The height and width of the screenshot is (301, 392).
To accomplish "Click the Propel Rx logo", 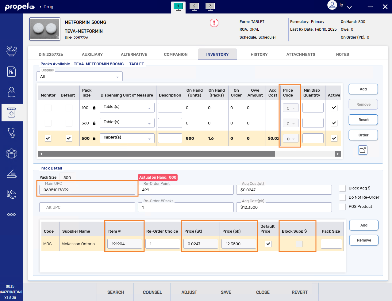I will (20, 6).
